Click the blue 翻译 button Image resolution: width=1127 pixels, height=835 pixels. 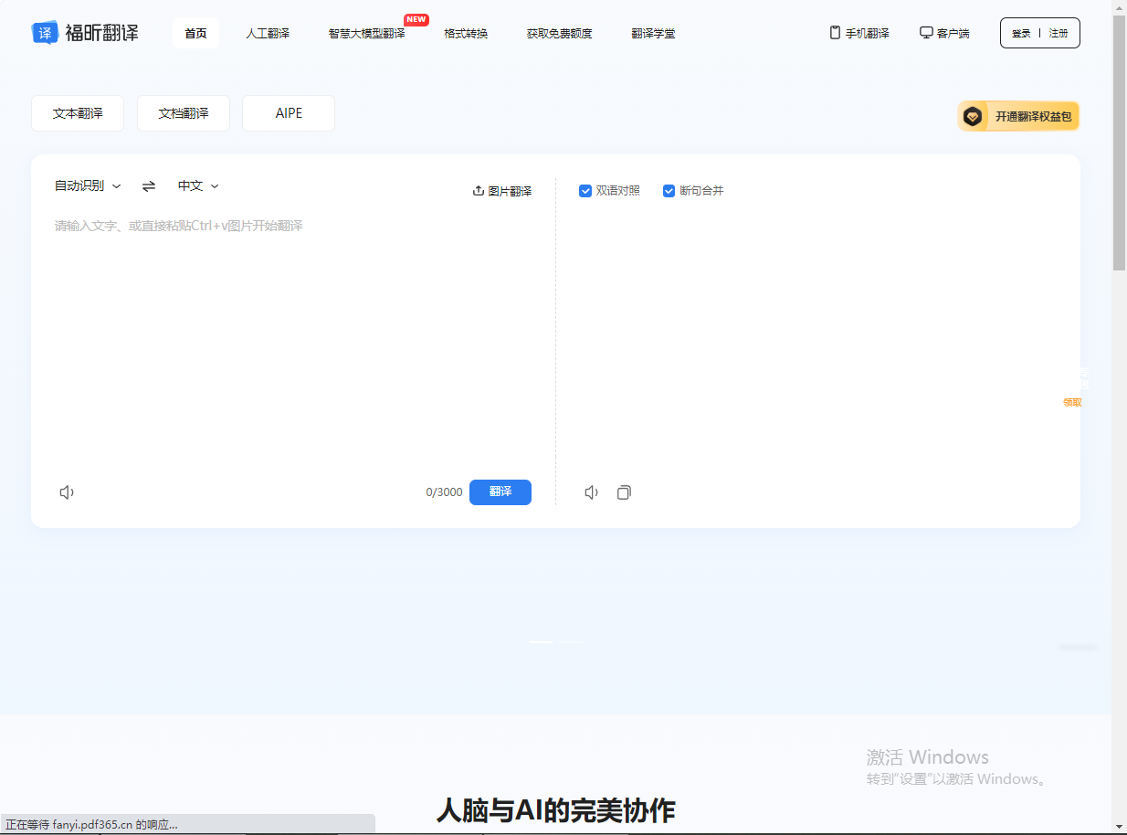[x=500, y=491]
